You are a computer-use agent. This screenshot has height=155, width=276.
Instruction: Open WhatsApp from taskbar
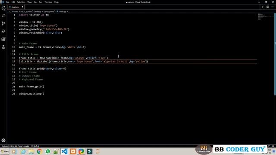(48, 151)
